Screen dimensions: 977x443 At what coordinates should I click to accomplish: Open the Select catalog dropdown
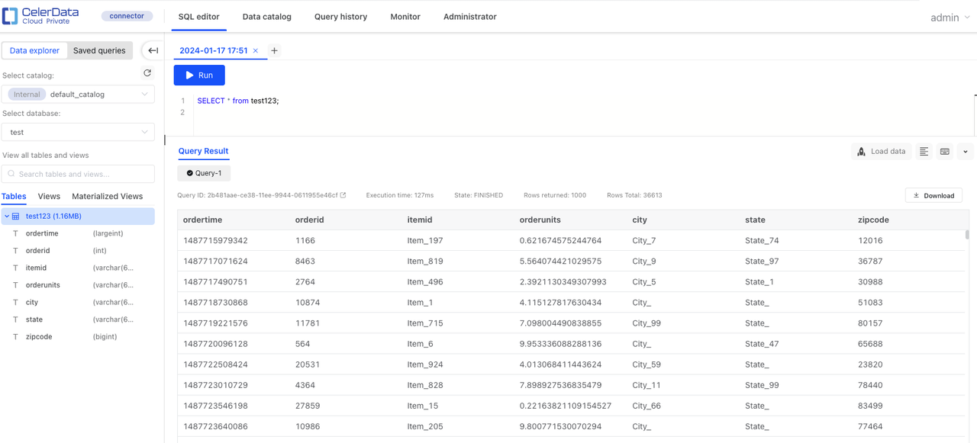78,95
